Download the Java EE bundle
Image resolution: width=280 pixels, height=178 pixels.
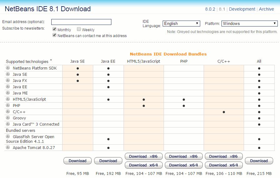pyautogui.click(x=108, y=161)
